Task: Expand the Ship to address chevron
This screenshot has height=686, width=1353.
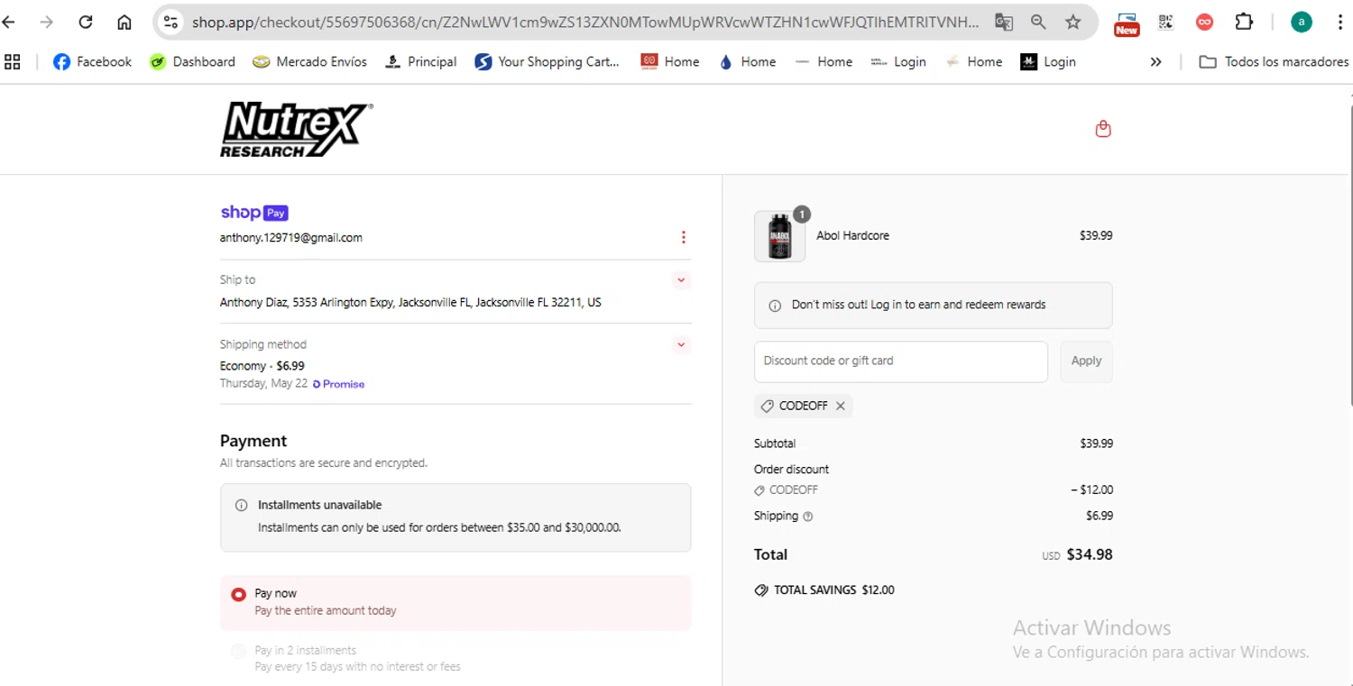Action: [681, 280]
